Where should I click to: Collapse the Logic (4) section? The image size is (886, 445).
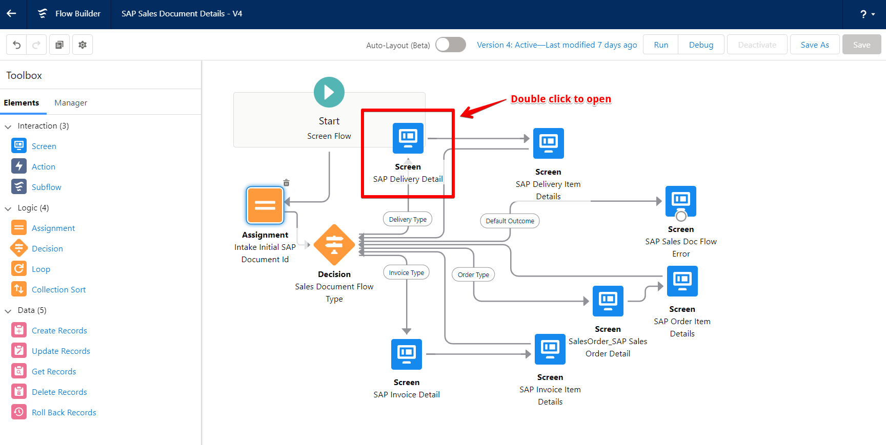point(8,208)
